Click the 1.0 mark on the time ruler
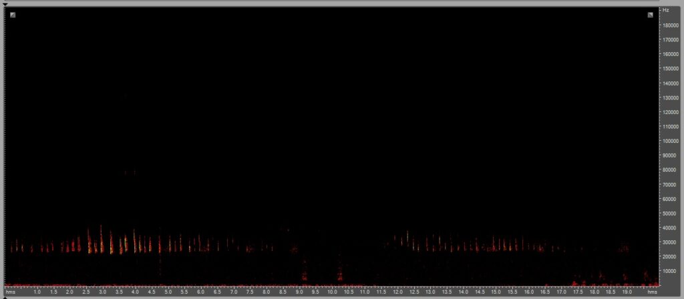 pos(37,292)
